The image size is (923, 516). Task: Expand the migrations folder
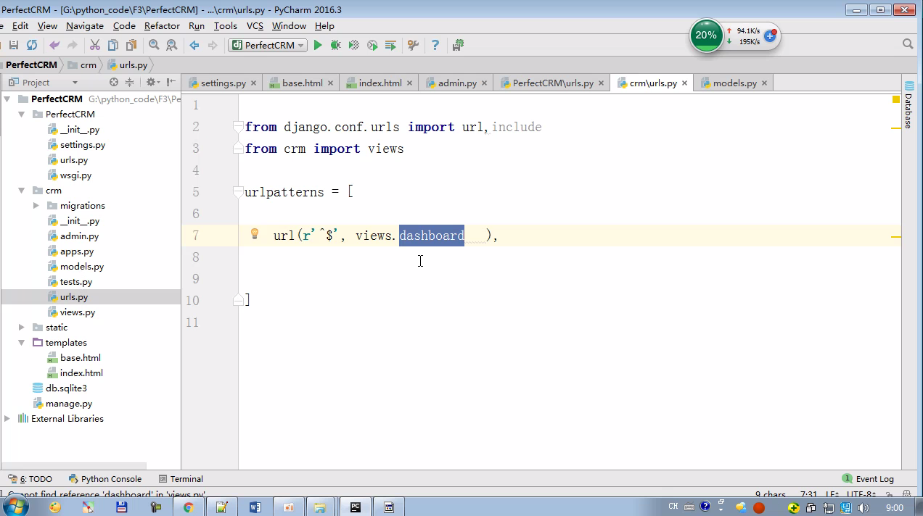(36, 206)
